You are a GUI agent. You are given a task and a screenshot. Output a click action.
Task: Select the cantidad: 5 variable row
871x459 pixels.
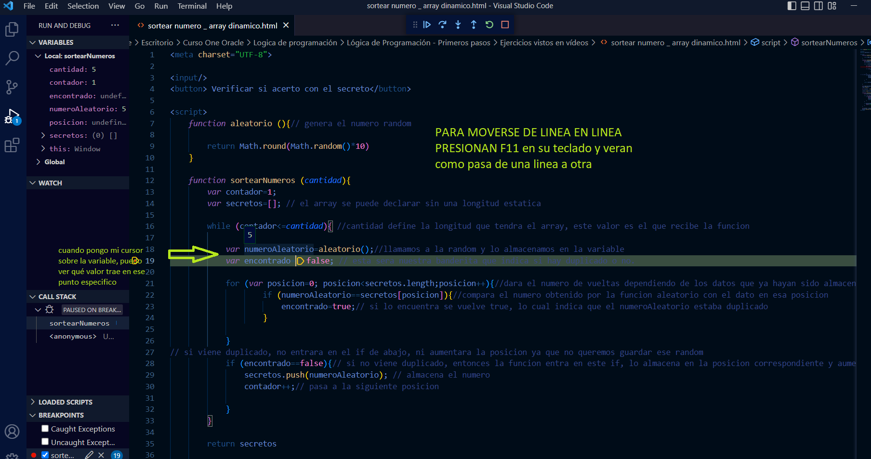(x=78, y=69)
